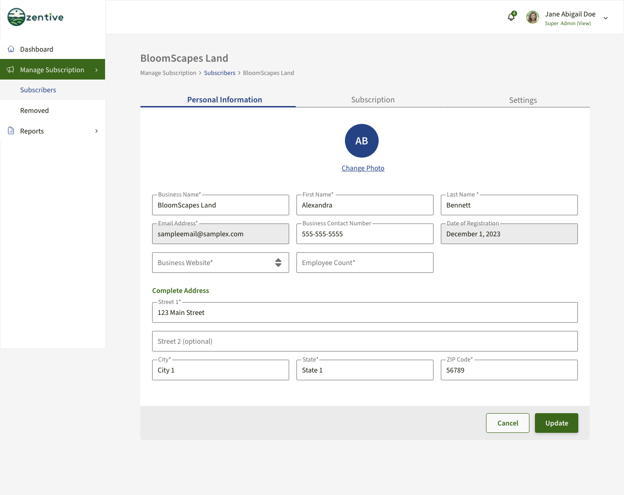Screen dimensions: 624x495
Task: Click the Street 2 optional field
Action: 365,341
